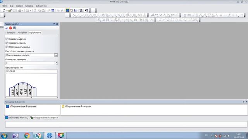Click the Print preview icon
248x139 pixels.
[x=28, y=10]
